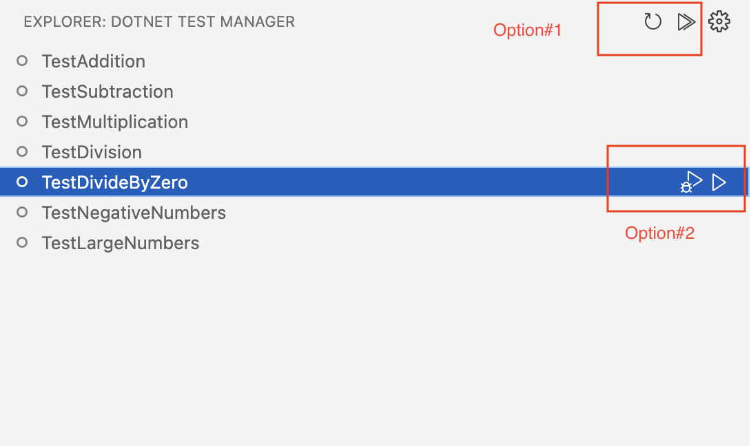The image size is (751, 446).
Task: Run all tests with double-arrow icon
Action: point(686,21)
